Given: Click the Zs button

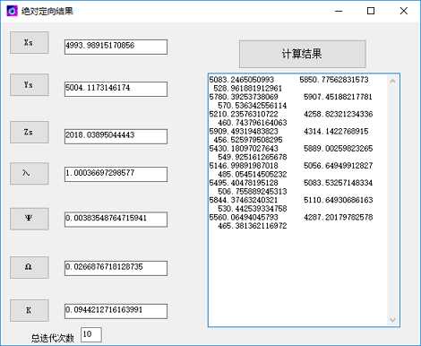Looking at the screenshot, I should tap(30, 132).
